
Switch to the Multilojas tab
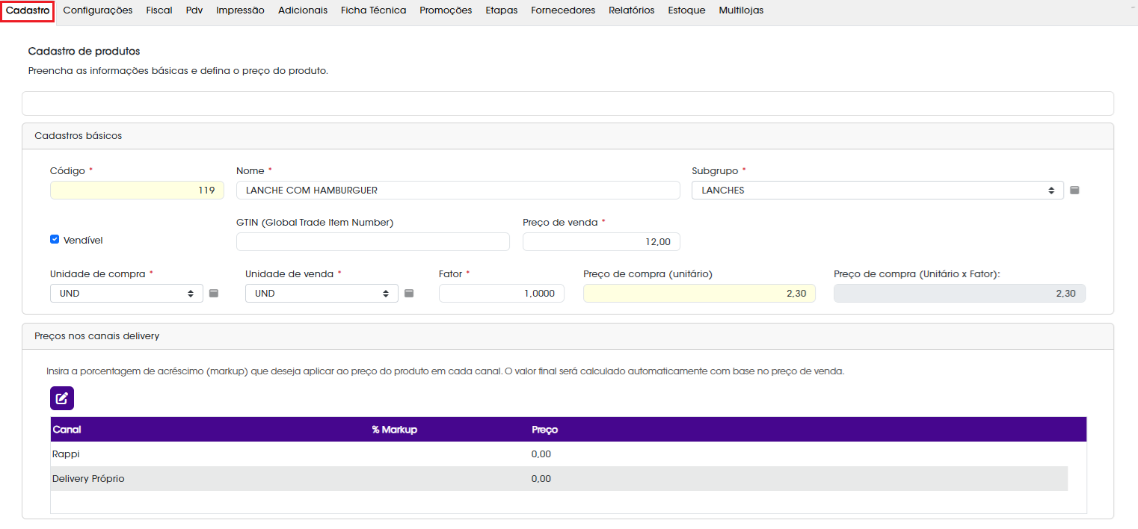tap(741, 10)
